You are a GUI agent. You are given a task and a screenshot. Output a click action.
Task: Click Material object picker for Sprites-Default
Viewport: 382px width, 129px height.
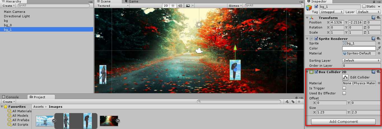tap(379, 53)
